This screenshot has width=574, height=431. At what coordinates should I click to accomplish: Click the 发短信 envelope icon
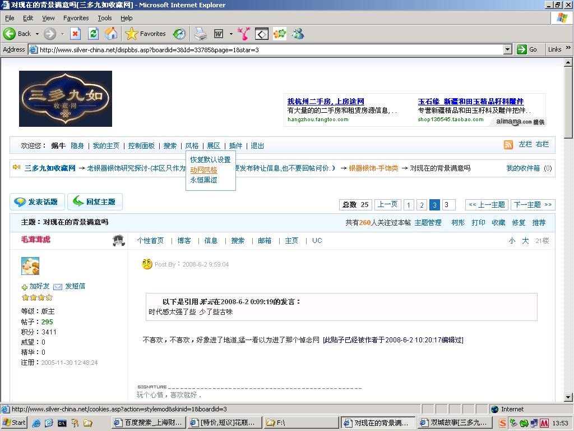point(58,287)
